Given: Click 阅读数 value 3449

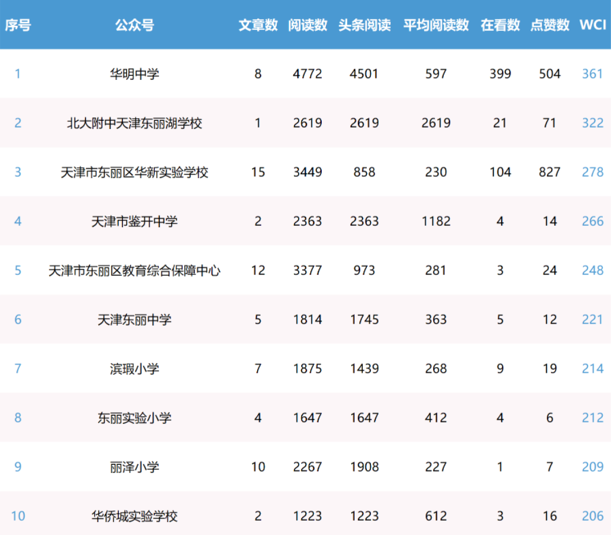Looking at the screenshot, I should (308, 172).
